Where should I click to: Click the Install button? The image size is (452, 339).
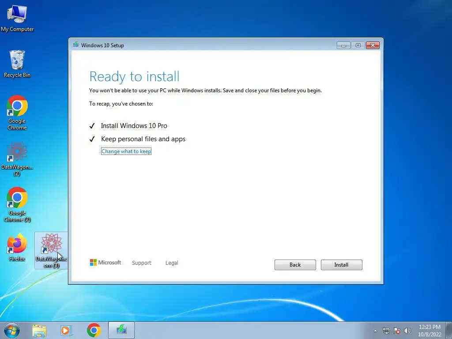[x=341, y=265]
